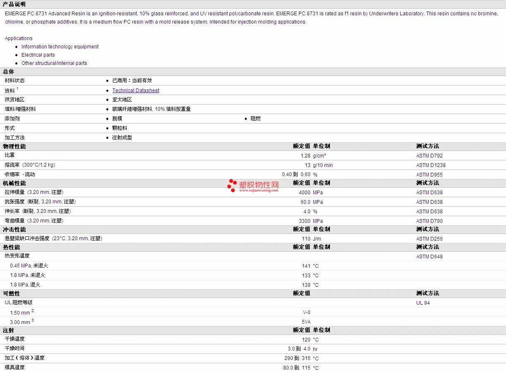506x372 pixels.
Task: Click flexural modulus value '3300'
Action: point(304,221)
